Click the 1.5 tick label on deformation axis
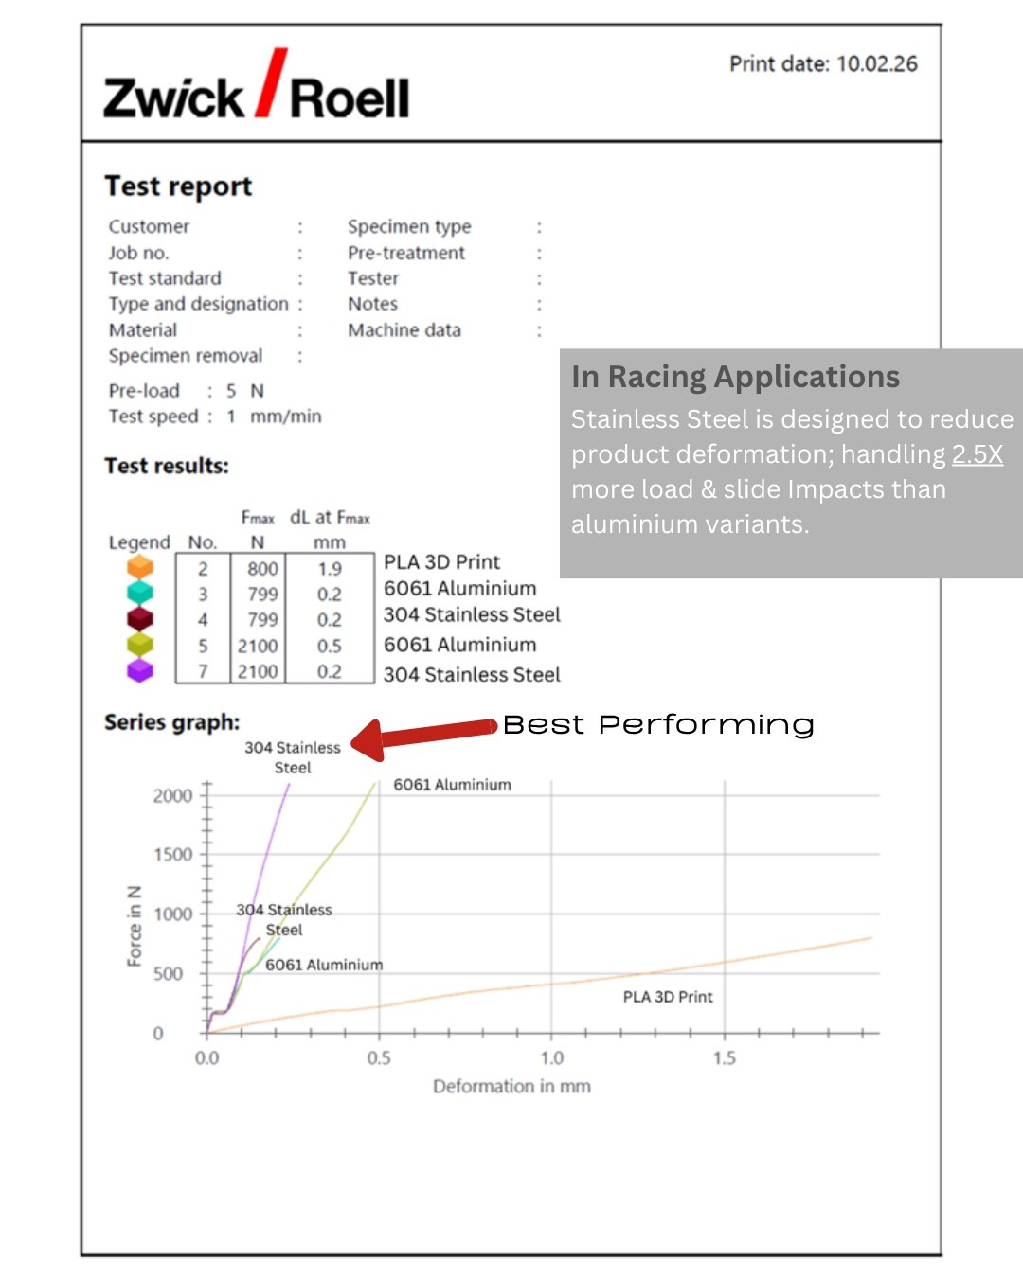 [724, 1058]
